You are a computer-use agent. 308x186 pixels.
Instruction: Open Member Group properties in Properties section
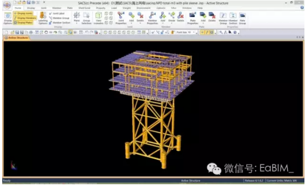[x=223, y=18]
